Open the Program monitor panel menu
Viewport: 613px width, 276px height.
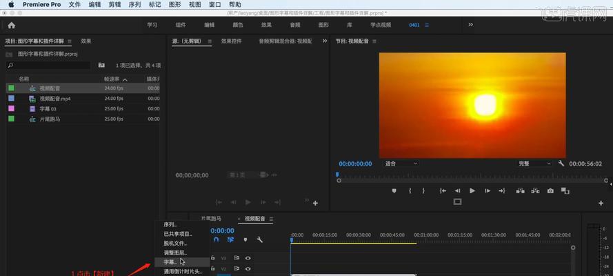374,41
